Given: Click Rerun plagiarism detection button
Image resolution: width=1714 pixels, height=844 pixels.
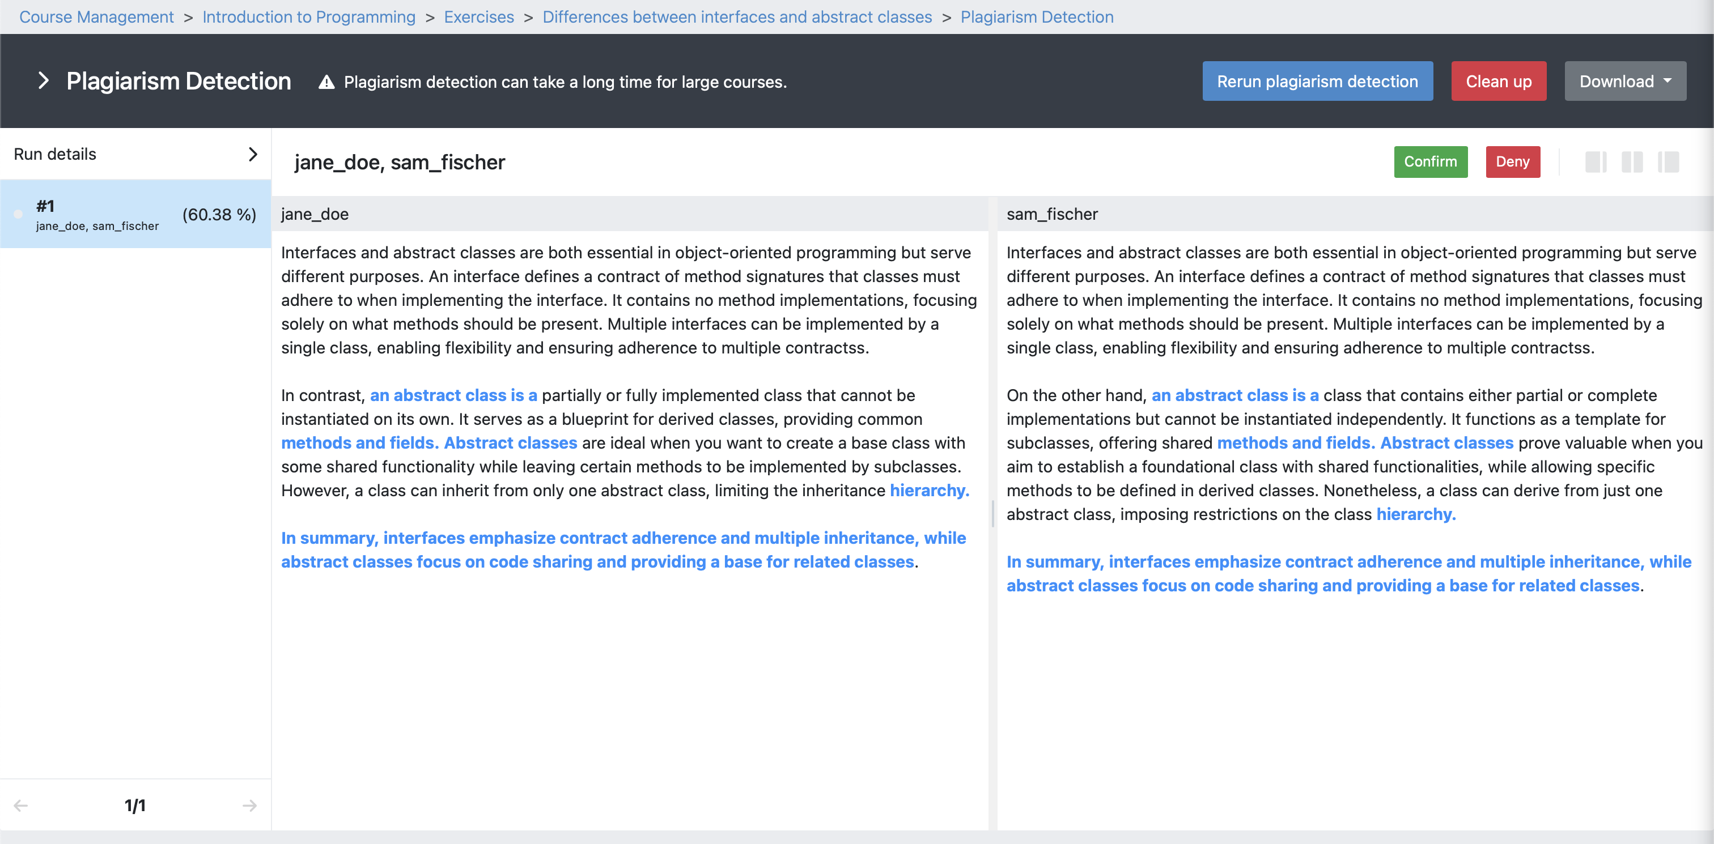Looking at the screenshot, I should coord(1317,81).
